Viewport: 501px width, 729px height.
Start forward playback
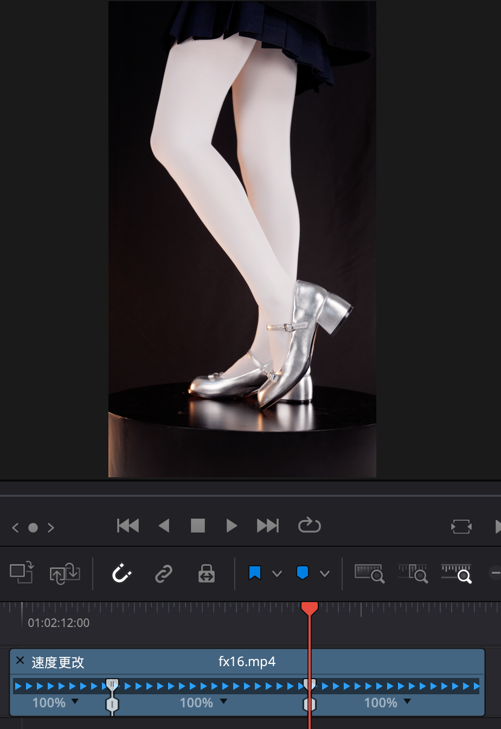[x=232, y=526]
